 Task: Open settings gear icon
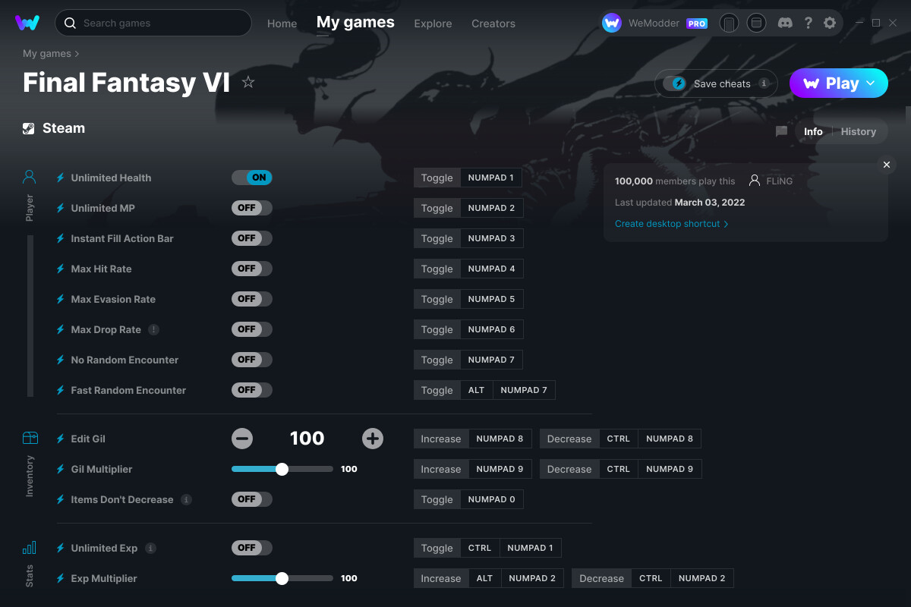tap(830, 23)
